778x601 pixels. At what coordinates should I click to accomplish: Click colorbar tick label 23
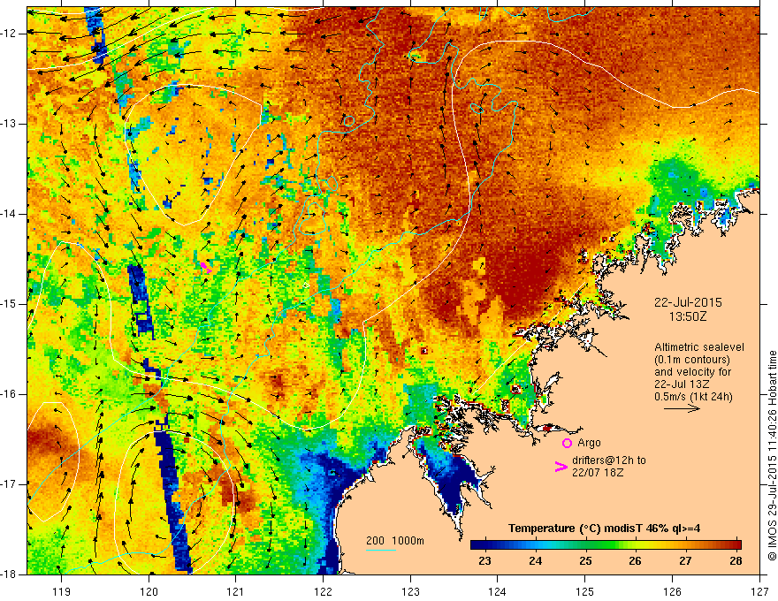coord(484,561)
